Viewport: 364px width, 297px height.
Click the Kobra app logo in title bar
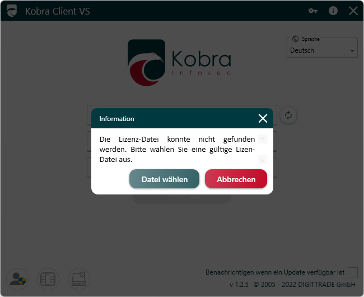pyautogui.click(x=11, y=11)
